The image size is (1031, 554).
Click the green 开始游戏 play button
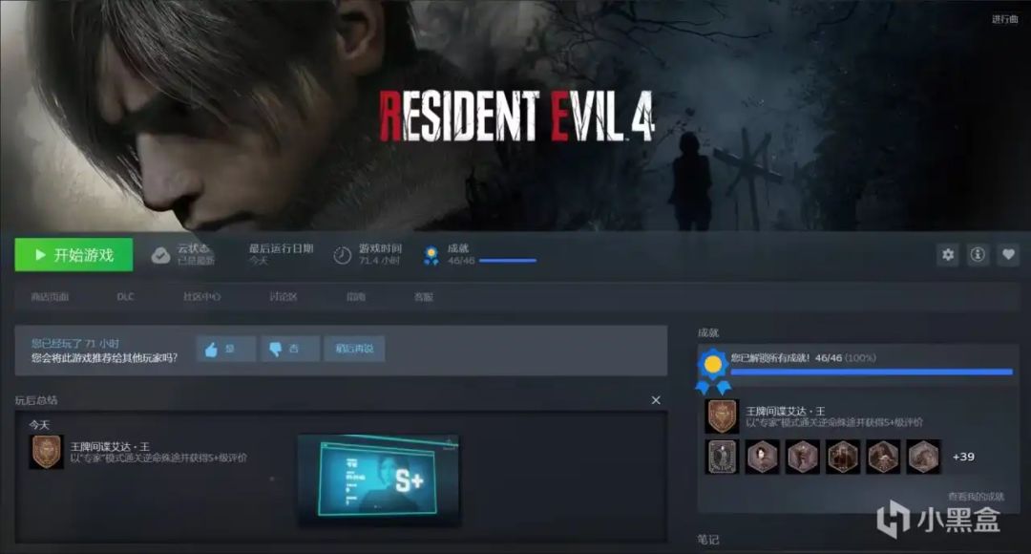(x=74, y=255)
